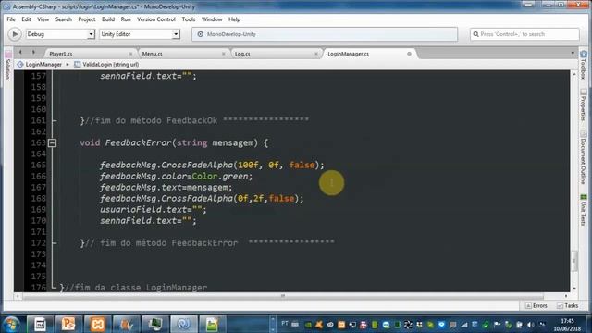
Task: Click Color.green on line 166
Action: point(220,177)
